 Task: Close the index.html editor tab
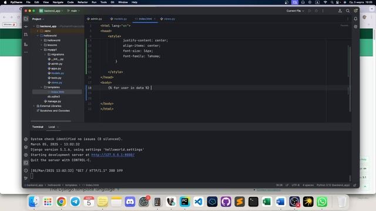pos(155,19)
